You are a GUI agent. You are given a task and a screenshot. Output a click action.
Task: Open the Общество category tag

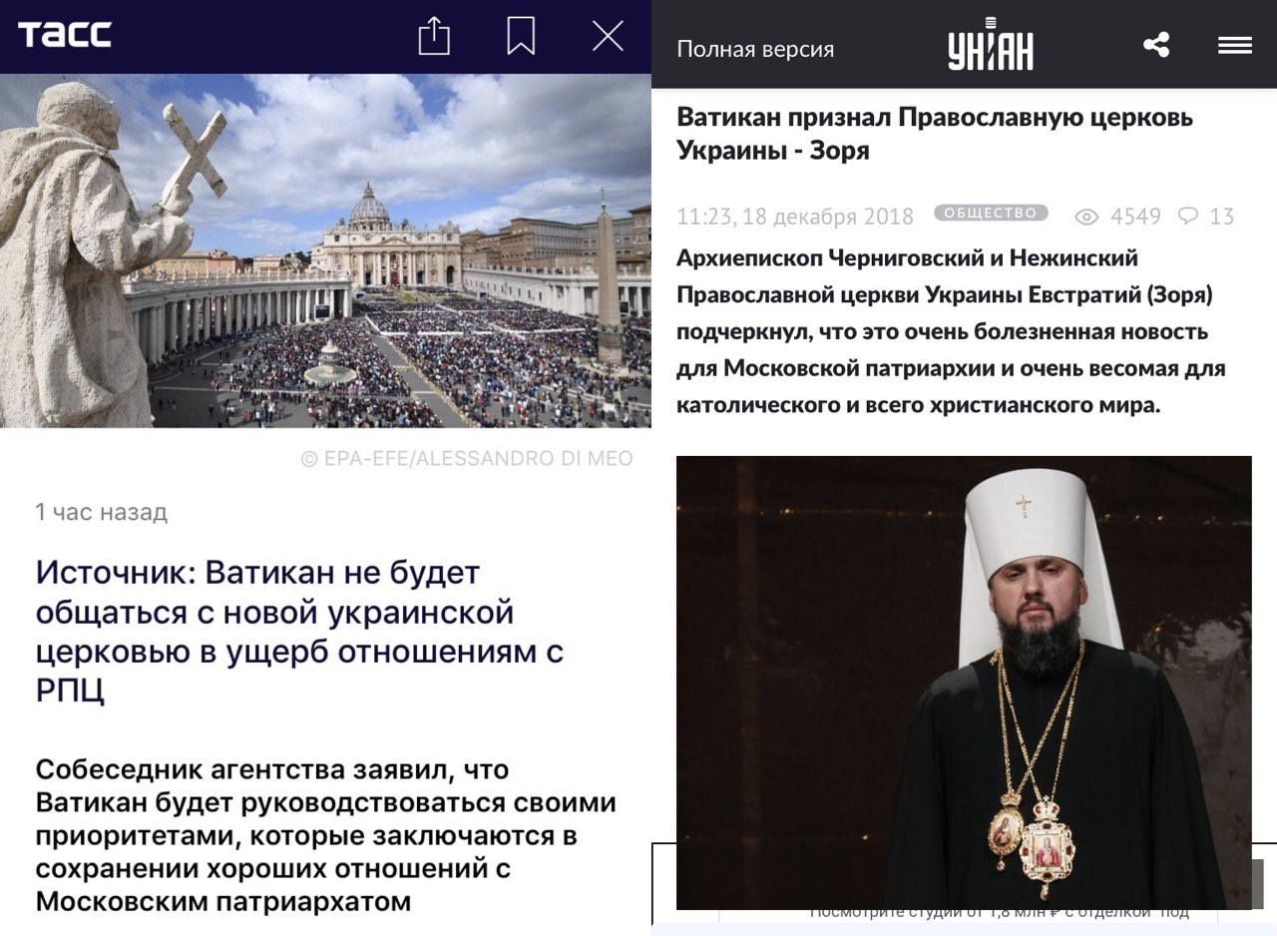click(x=991, y=213)
